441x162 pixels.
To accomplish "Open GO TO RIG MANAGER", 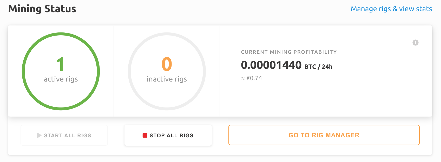I will coord(324,135).
